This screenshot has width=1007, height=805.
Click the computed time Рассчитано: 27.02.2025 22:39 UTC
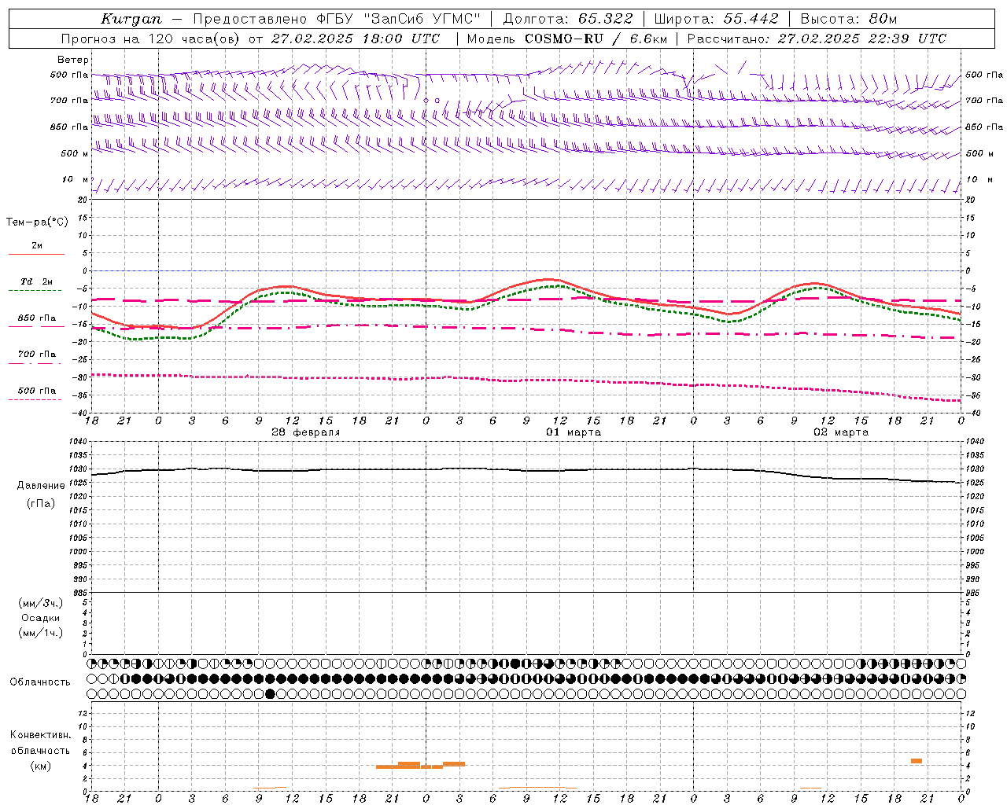(817, 39)
